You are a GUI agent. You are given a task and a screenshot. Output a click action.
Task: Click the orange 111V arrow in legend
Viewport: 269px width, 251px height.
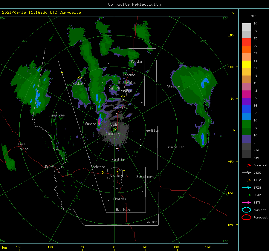[246, 180]
